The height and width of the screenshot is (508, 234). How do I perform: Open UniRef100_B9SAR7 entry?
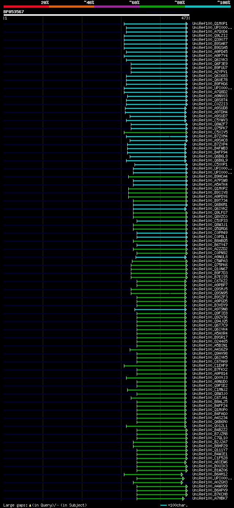[x=210, y=44]
